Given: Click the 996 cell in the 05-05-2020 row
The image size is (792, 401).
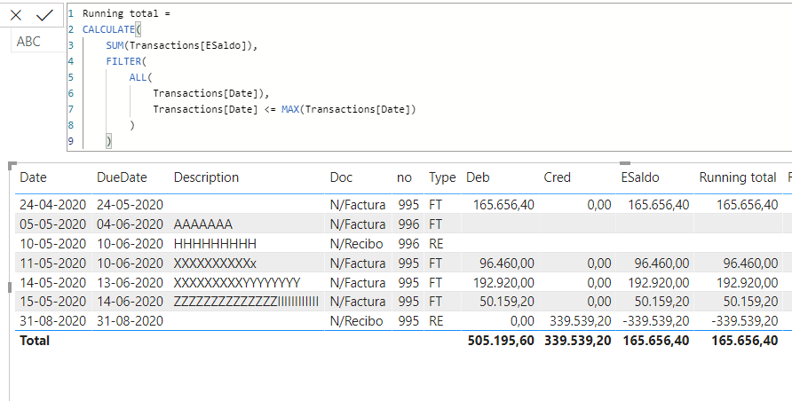Looking at the screenshot, I should pos(408,224).
